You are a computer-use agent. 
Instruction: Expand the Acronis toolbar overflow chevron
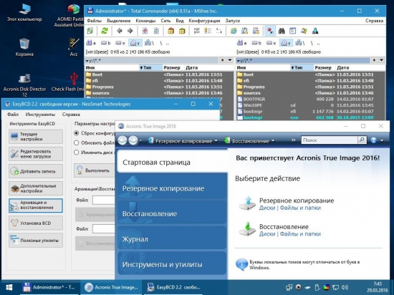(293, 140)
